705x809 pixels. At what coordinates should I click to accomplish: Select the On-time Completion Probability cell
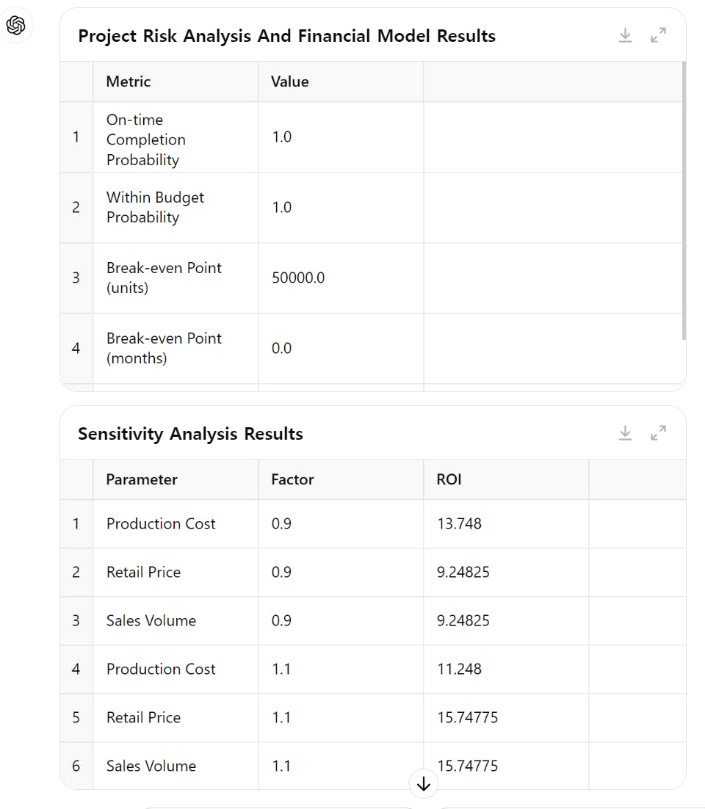coord(145,139)
